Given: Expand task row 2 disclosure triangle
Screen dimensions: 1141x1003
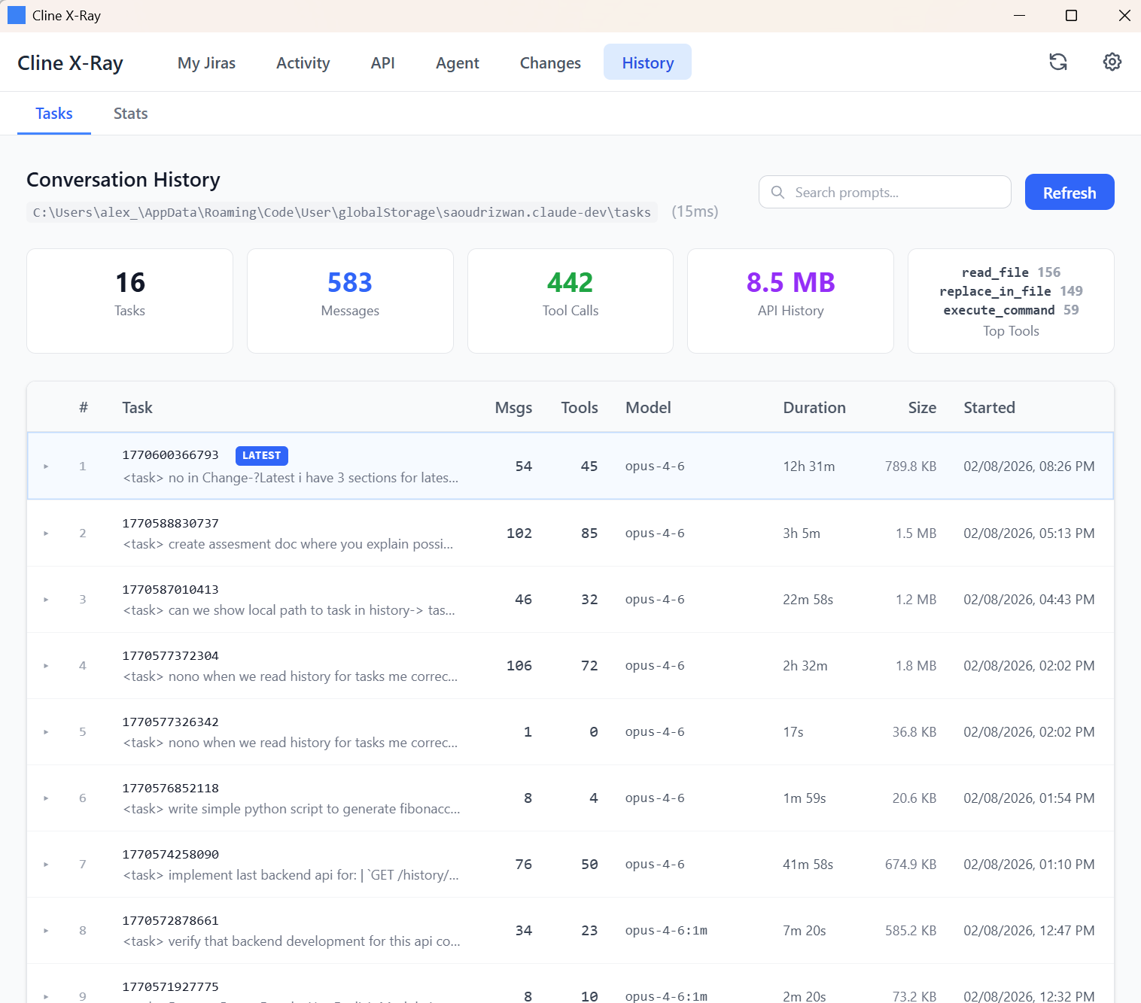Looking at the screenshot, I should pos(46,533).
